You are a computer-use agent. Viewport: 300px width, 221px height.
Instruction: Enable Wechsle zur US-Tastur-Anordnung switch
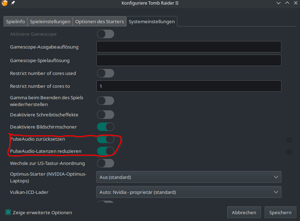click(x=106, y=164)
